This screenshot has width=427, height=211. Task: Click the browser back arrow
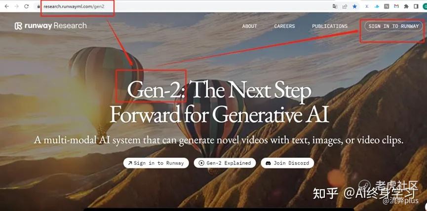(x=6, y=6)
